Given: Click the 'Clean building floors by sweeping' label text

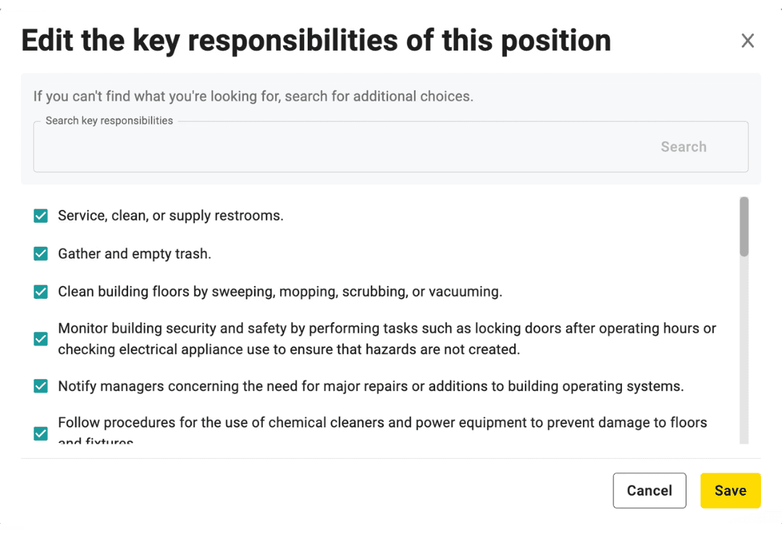Looking at the screenshot, I should (280, 292).
